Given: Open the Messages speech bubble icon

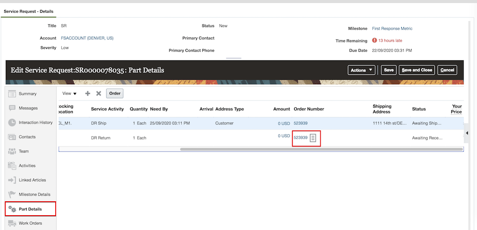Looking at the screenshot, I should tap(12, 108).
